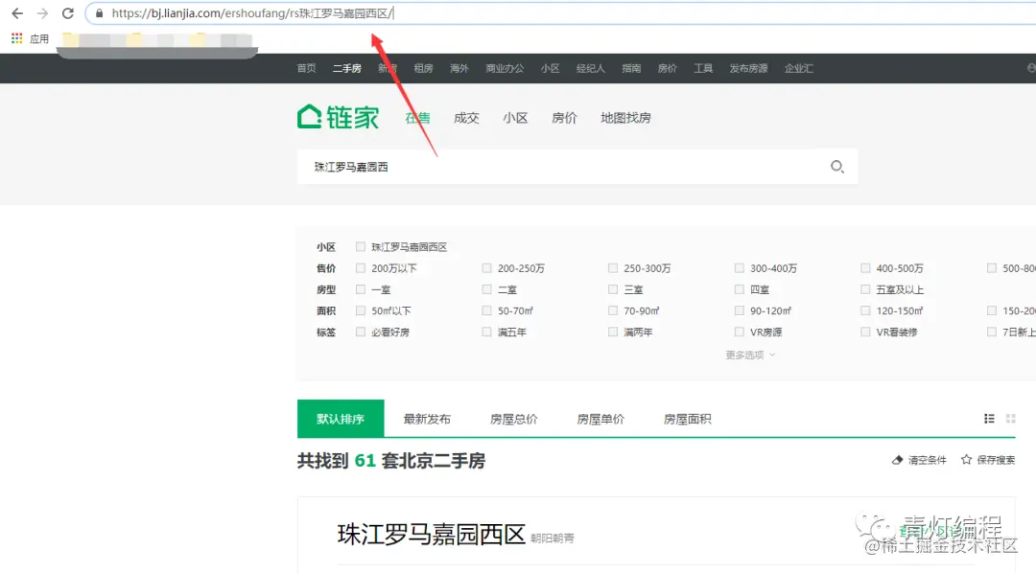This screenshot has height=573, width=1036.
Task: Click 地图找房 in the header
Action: coord(626,117)
